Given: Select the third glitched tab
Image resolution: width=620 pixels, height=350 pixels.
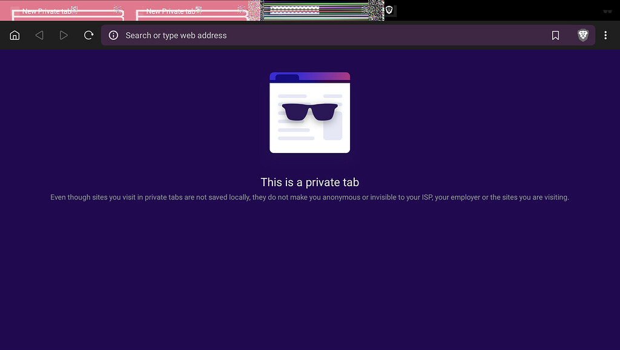Looking at the screenshot, I should point(315,10).
